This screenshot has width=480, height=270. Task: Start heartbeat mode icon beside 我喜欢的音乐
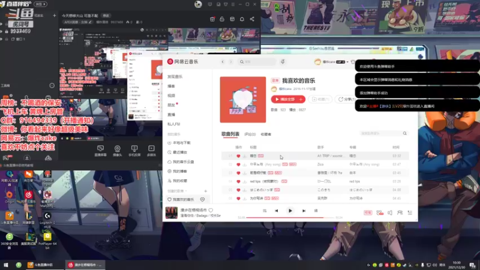(x=202, y=199)
